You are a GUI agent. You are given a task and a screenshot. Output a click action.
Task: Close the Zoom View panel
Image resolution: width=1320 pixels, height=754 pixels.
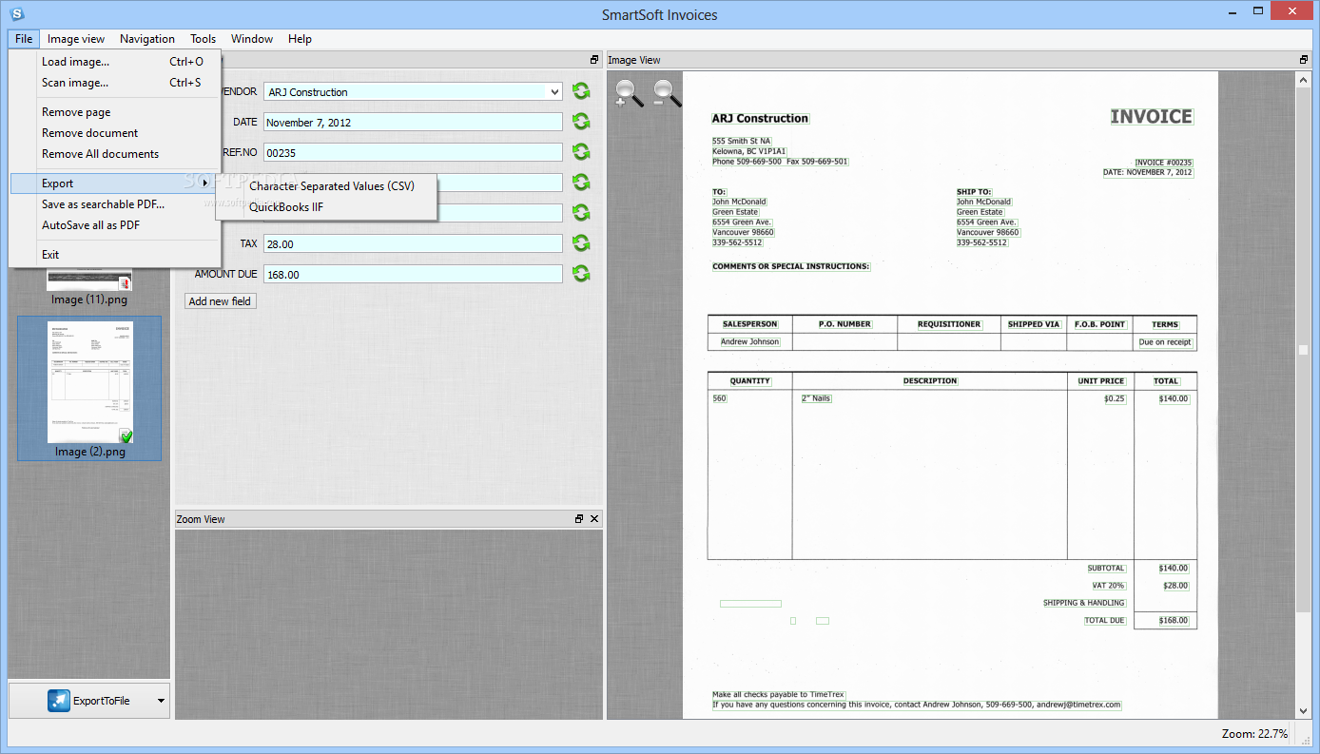click(594, 519)
